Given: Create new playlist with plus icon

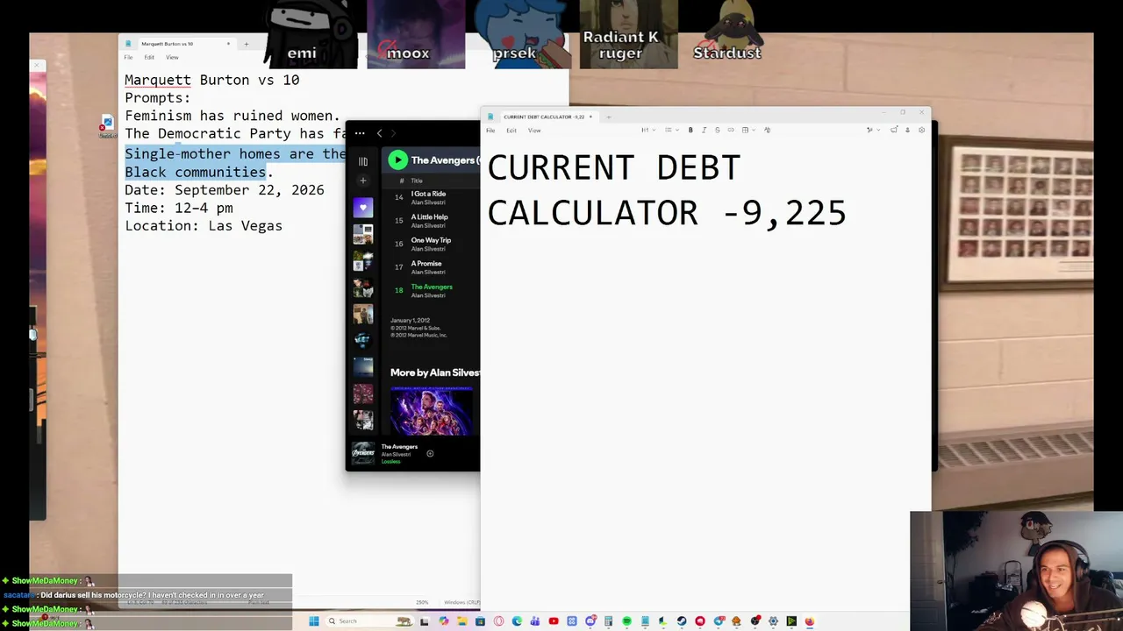Looking at the screenshot, I should click(362, 181).
